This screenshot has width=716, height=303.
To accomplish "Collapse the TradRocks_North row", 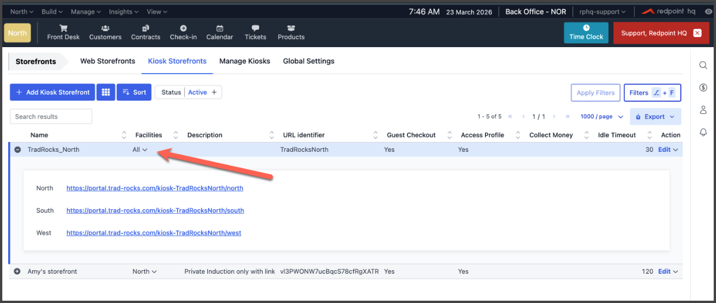I will [17, 149].
